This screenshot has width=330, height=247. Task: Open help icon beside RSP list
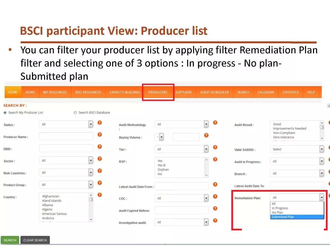[215, 159]
